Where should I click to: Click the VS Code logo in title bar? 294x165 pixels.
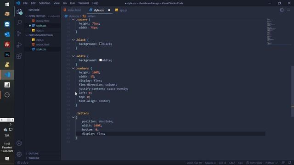[18, 3]
